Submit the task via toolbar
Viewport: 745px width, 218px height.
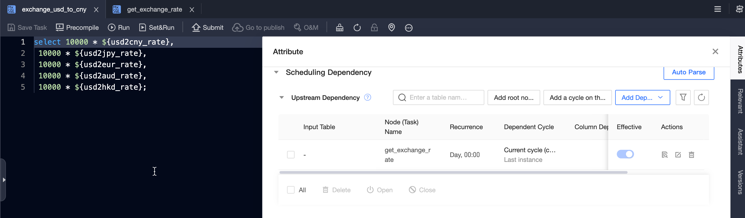(207, 27)
